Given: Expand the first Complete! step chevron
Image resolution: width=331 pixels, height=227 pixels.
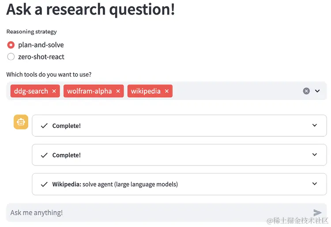Looking at the screenshot, I should 315,125.
